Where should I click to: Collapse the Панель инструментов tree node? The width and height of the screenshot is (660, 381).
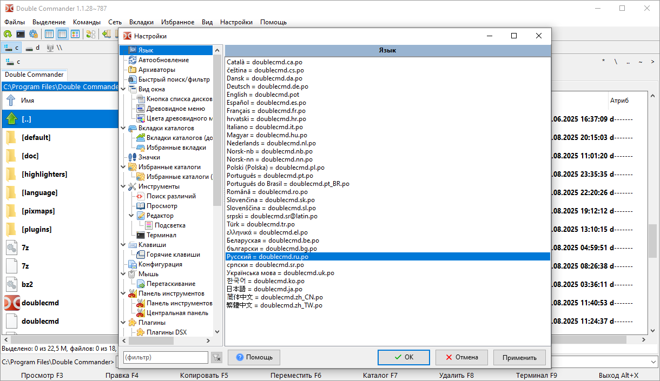[x=124, y=293]
